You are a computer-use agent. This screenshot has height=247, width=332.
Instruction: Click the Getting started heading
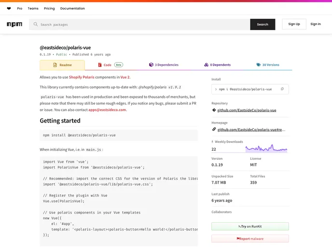pos(60,121)
